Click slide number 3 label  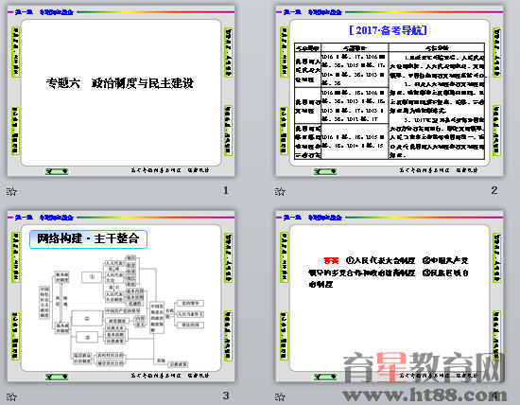point(226,396)
